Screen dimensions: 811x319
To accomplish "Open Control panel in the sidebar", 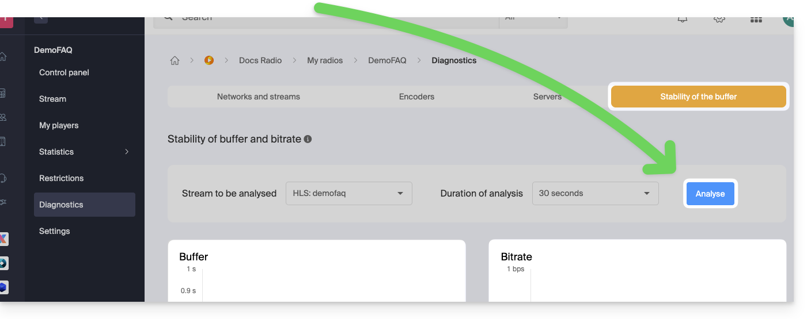I will tap(64, 72).
